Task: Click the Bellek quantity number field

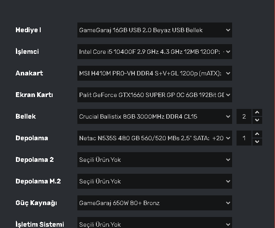Action: tap(244, 116)
